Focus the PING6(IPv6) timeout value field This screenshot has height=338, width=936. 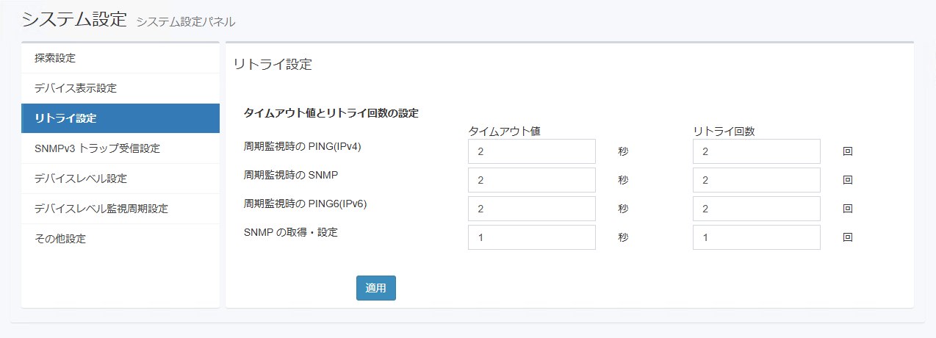(531, 209)
